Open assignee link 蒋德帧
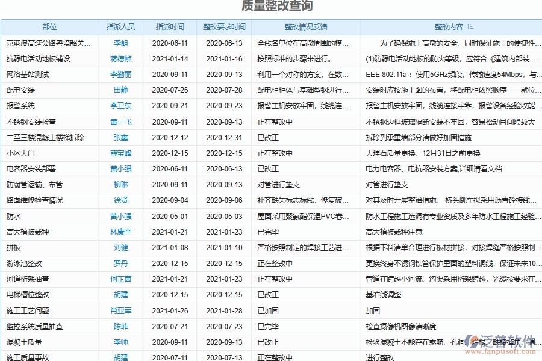542x361 pixels. (120, 58)
